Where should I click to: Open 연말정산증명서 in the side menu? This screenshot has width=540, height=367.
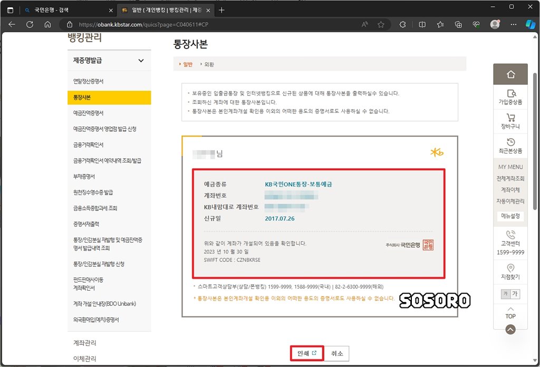pyautogui.click(x=88, y=81)
